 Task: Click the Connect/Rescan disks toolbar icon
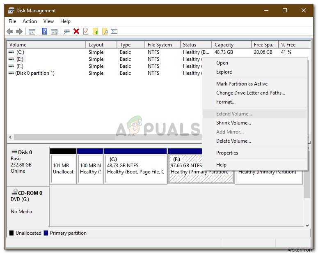66,32
